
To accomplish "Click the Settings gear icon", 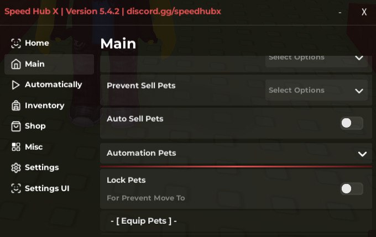I will pyautogui.click(x=15, y=167).
